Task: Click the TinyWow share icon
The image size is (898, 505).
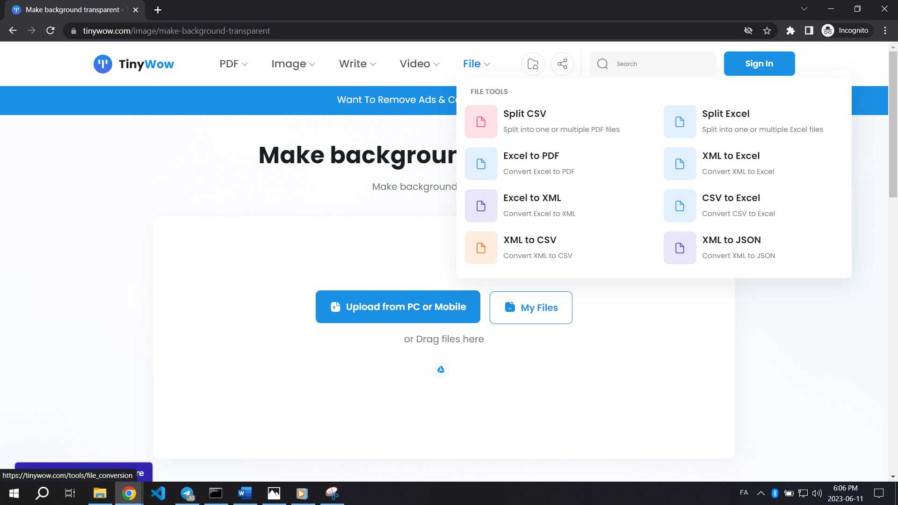Action: (563, 64)
